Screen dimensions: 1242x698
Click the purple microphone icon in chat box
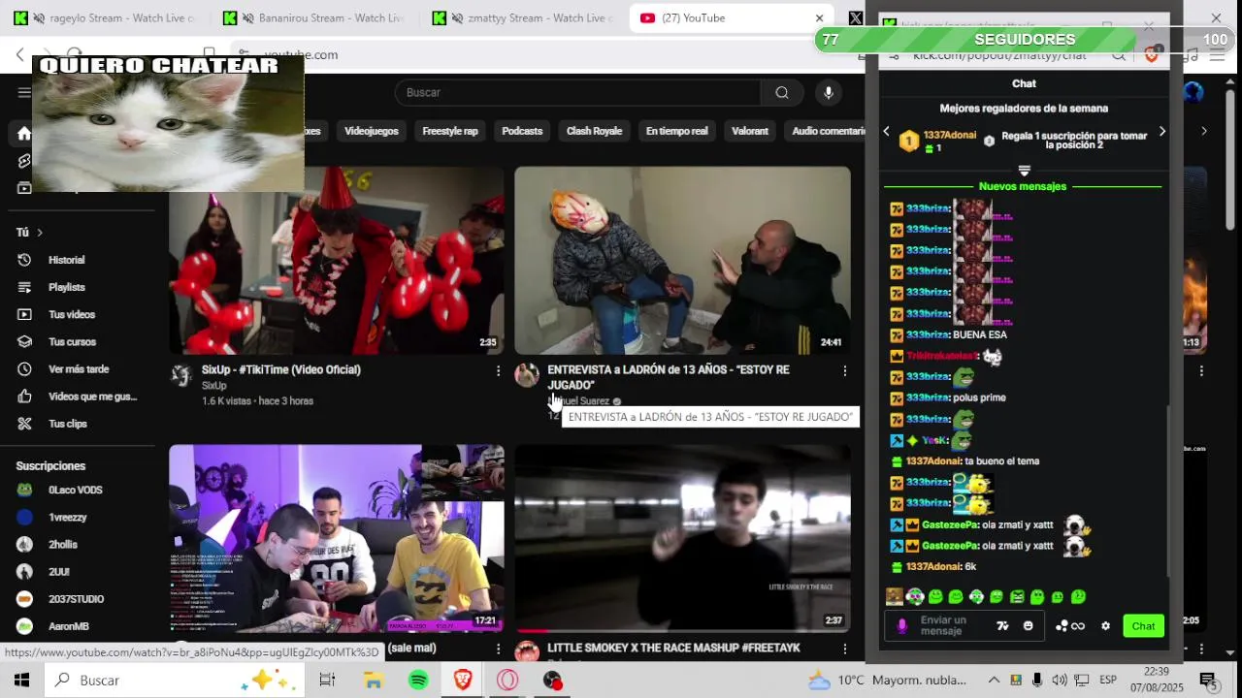coord(901,626)
